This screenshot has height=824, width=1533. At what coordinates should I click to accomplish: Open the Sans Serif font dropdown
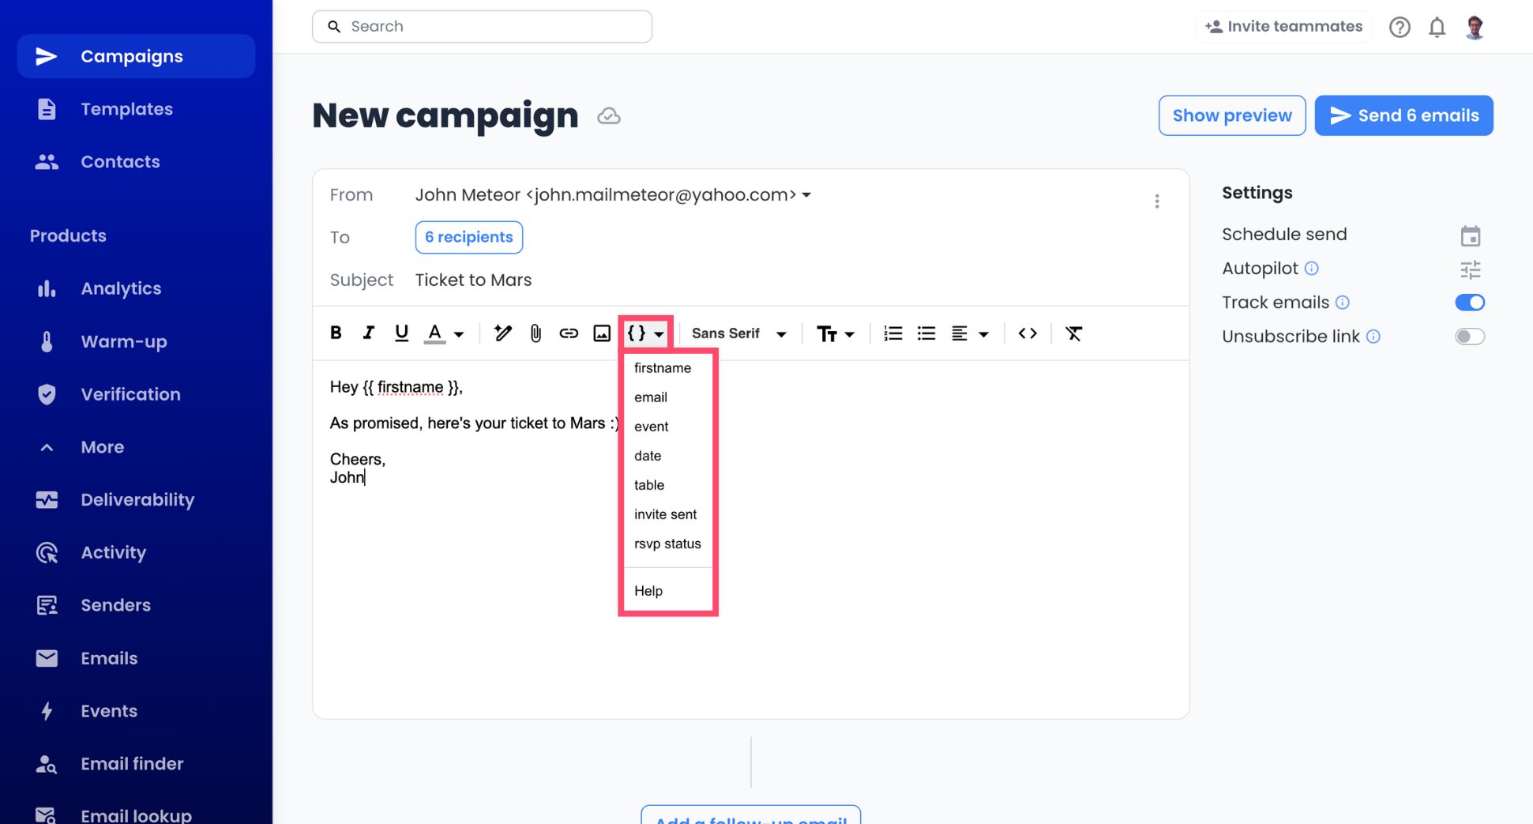[739, 333]
